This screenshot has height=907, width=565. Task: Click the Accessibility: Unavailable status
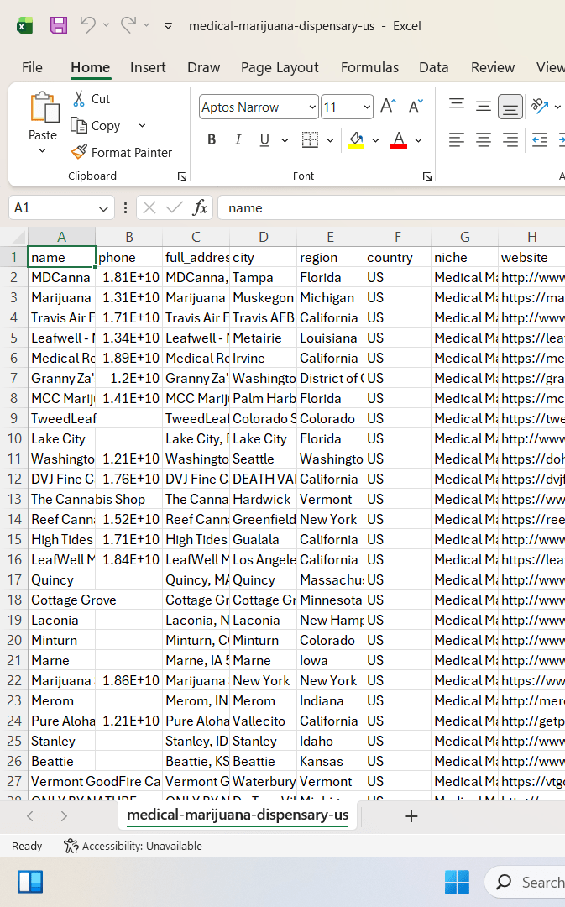point(133,846)
